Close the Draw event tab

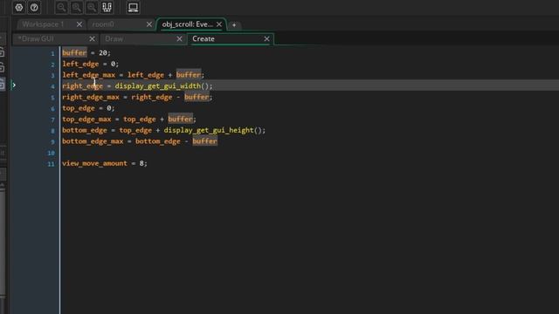[179, 38]
